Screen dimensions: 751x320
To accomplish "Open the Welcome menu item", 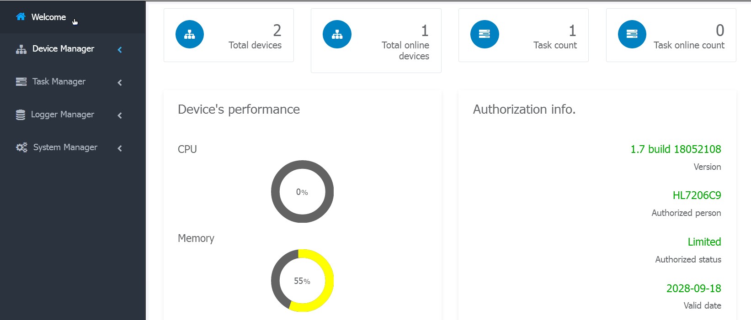I will click(48, 17).
